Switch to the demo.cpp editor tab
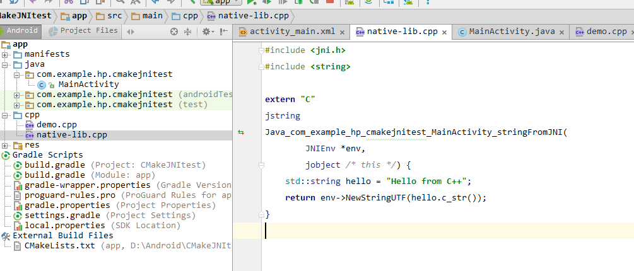The image size is (634, 271). click(x=602, y=32)
